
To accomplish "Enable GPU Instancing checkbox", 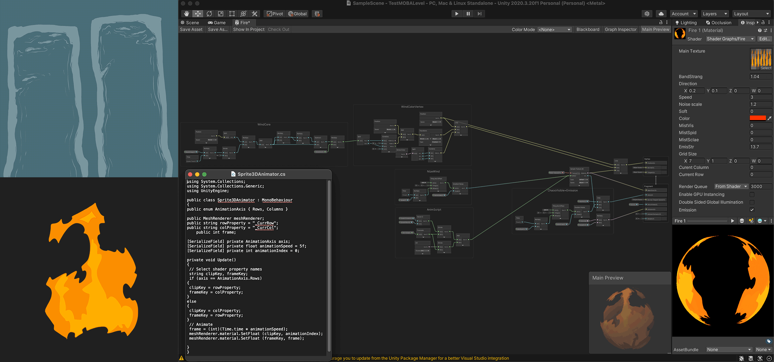I will 752,194.
